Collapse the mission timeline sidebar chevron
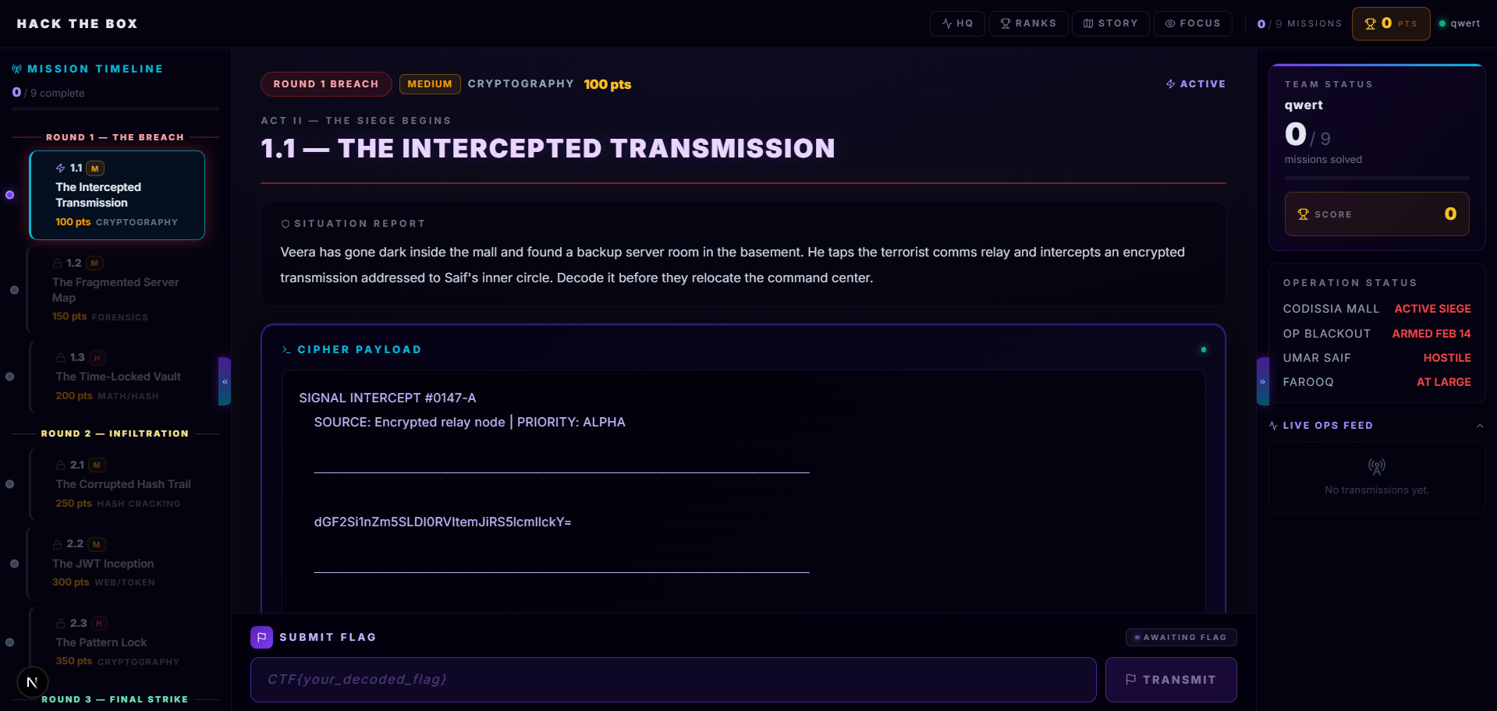The height and width of the screenshot is (711, 1497). [225, 382]
